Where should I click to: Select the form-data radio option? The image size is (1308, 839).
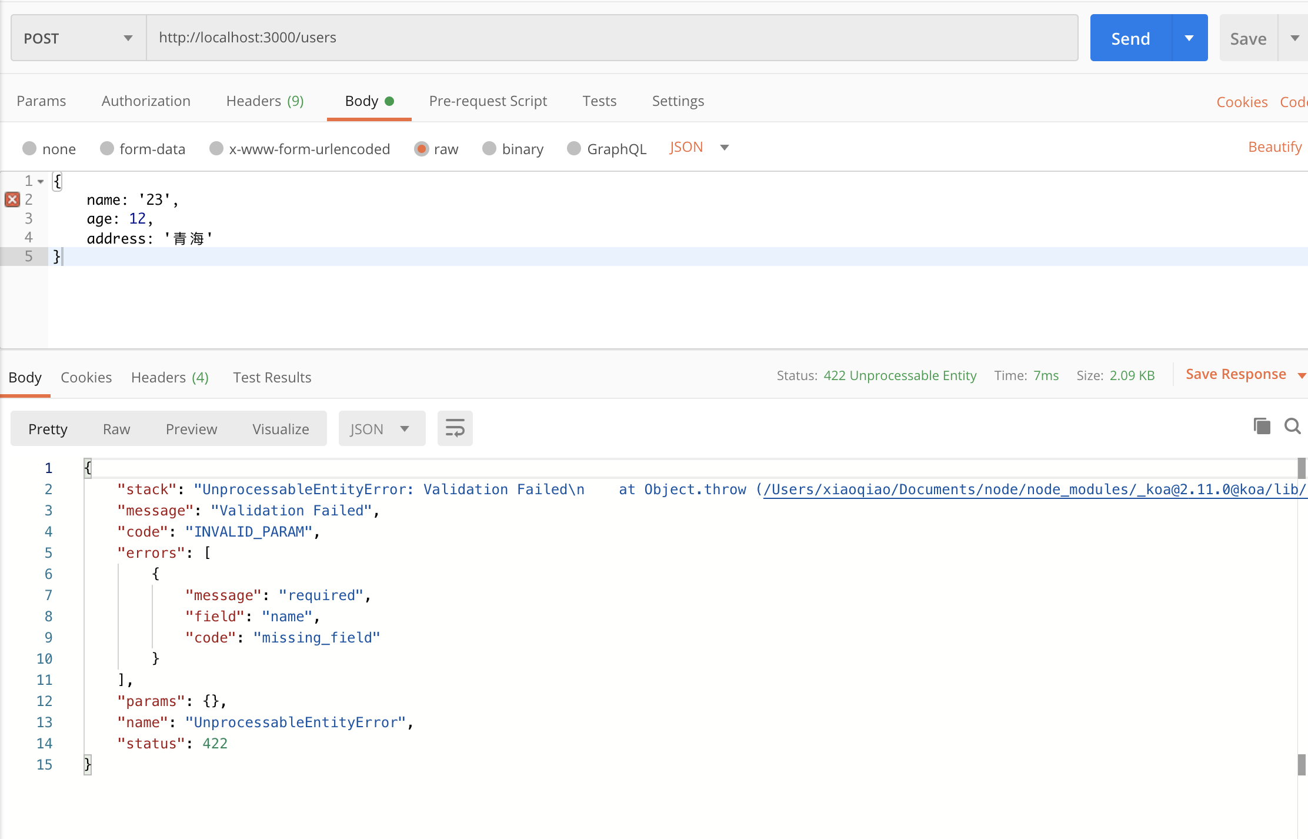(x=106, y=148)
